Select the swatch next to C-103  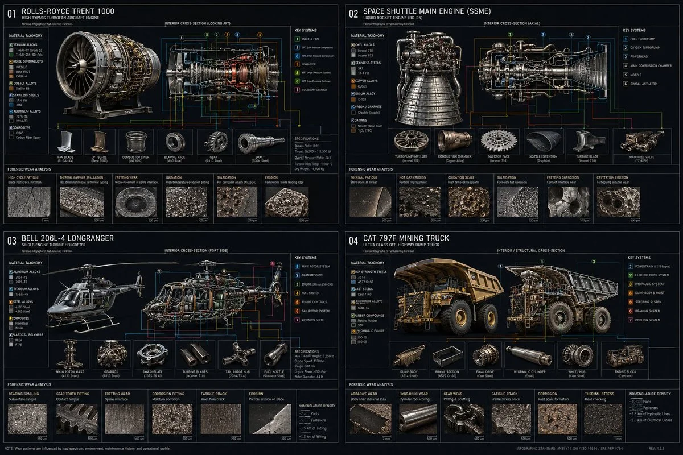353,101
